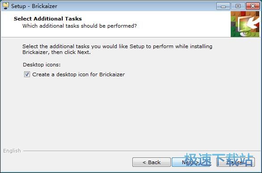
Task: Click the 'English' language label near bottom
Action: click(x=12, y=151)
